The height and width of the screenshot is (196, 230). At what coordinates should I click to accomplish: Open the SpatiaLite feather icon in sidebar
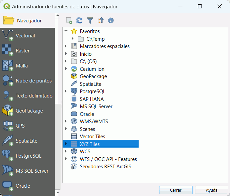(x=8, y=141)
